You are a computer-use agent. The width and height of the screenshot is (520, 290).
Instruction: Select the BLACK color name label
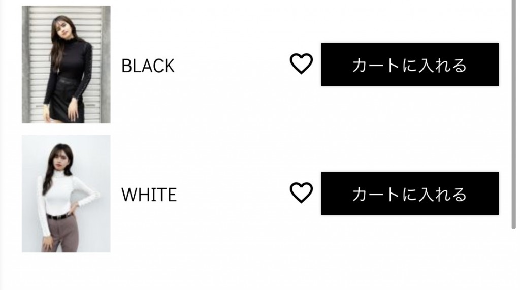click(x=148, y=66)
